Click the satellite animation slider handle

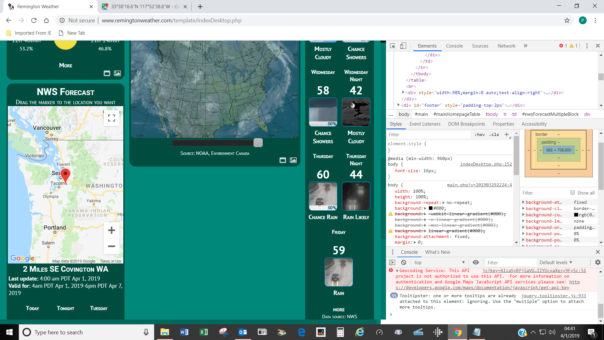[258, 143]
